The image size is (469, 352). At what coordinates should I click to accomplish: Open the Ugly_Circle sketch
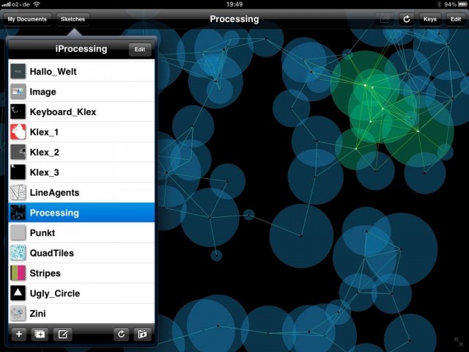coord(81,293)
